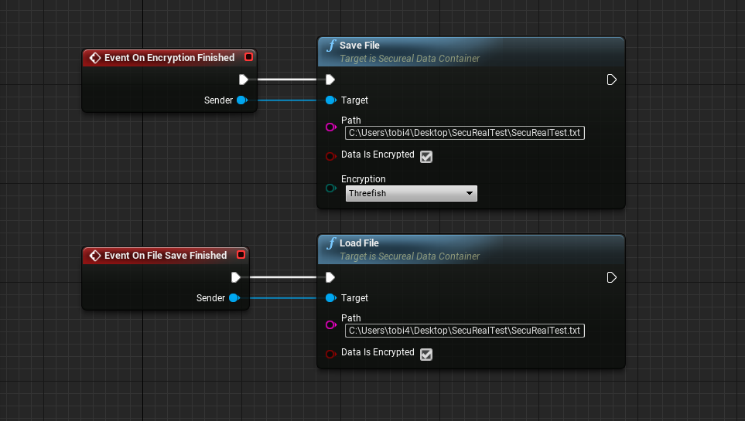The width and height of the screenshot is (745, 421).
Task: Click Target pin on Save File node
Action: pyautogui.click(x=331, y=100)
